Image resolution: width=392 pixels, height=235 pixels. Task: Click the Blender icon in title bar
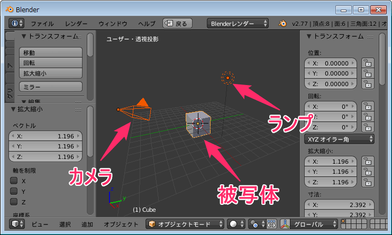pyautogui.click(x=10, y=10)
